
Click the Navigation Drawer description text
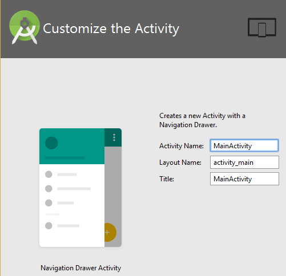(x=202, y=120)
